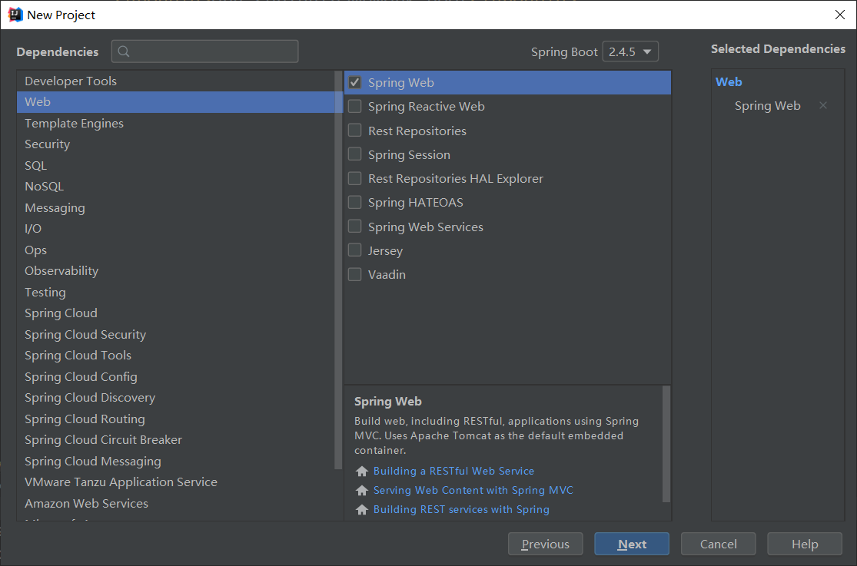The height and width of the screenshot is (566, 857).
Task: Go back with the Previous button
Action: (546, 544)
